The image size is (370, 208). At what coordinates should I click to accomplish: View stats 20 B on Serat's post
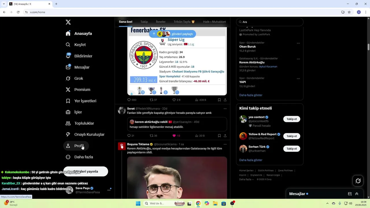(200, 136)
